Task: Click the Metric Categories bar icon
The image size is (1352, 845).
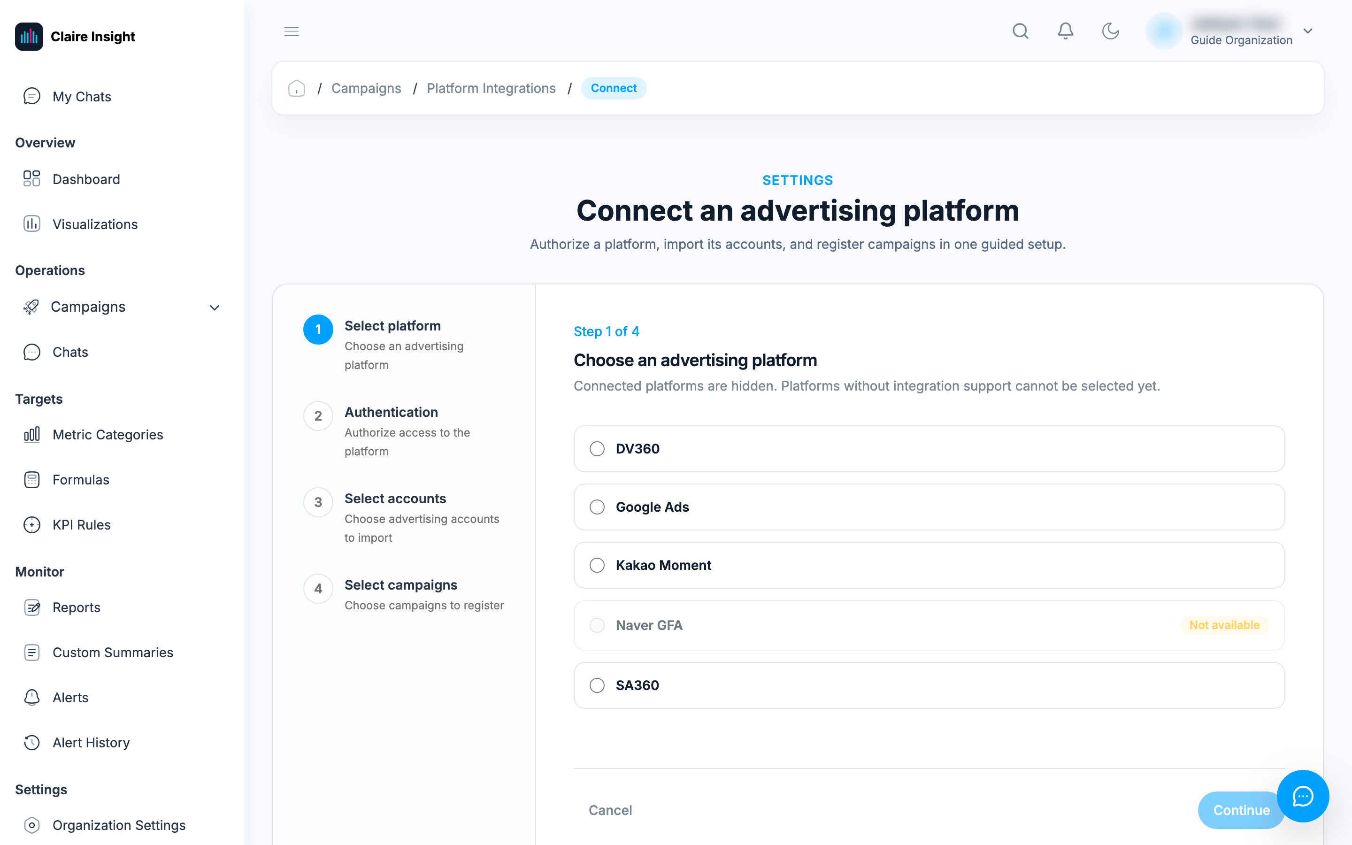Action: tap(32, 434)
